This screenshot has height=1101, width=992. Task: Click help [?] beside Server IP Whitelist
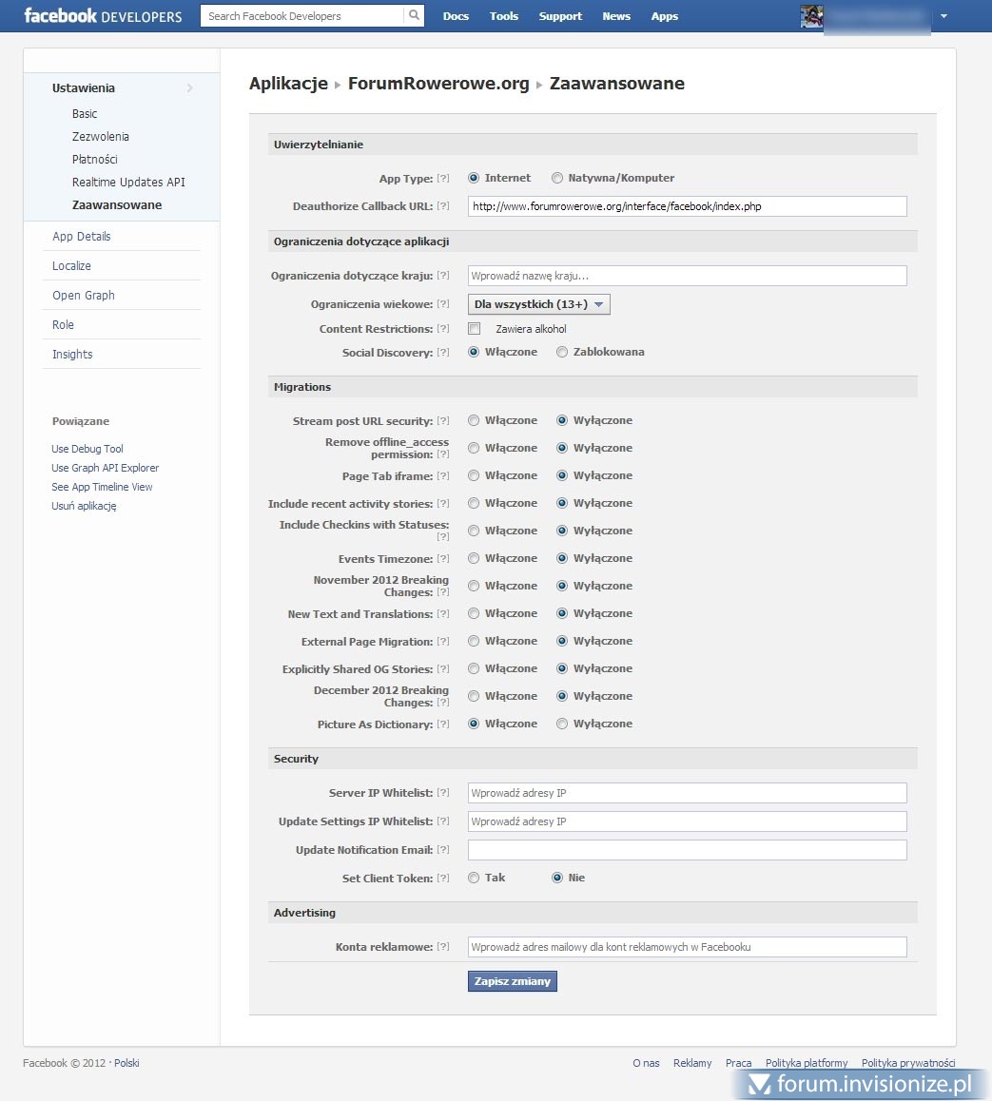pyautogui.click(x=443, y=793)
